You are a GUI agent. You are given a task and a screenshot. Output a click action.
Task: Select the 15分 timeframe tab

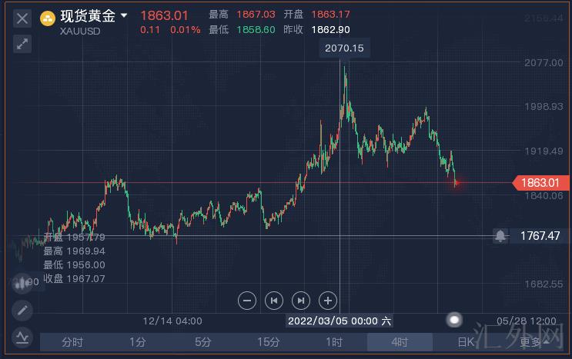(269, 342)
